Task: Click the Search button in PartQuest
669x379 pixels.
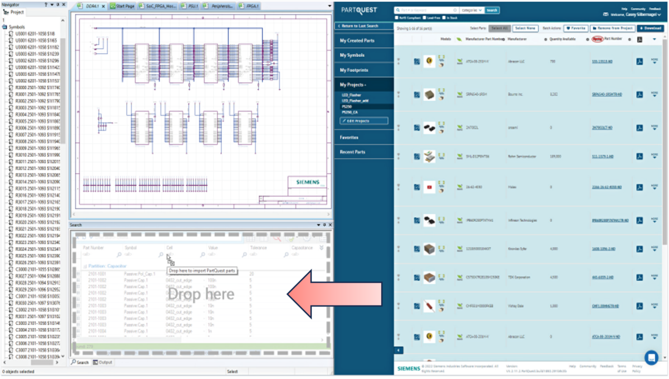Action: [492, 10]
